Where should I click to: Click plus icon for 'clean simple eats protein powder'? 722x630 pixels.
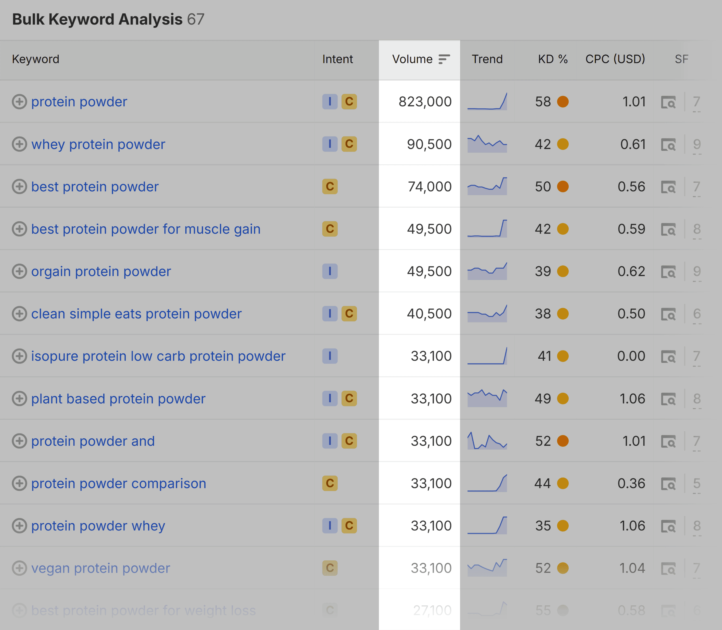pos(19,314)
